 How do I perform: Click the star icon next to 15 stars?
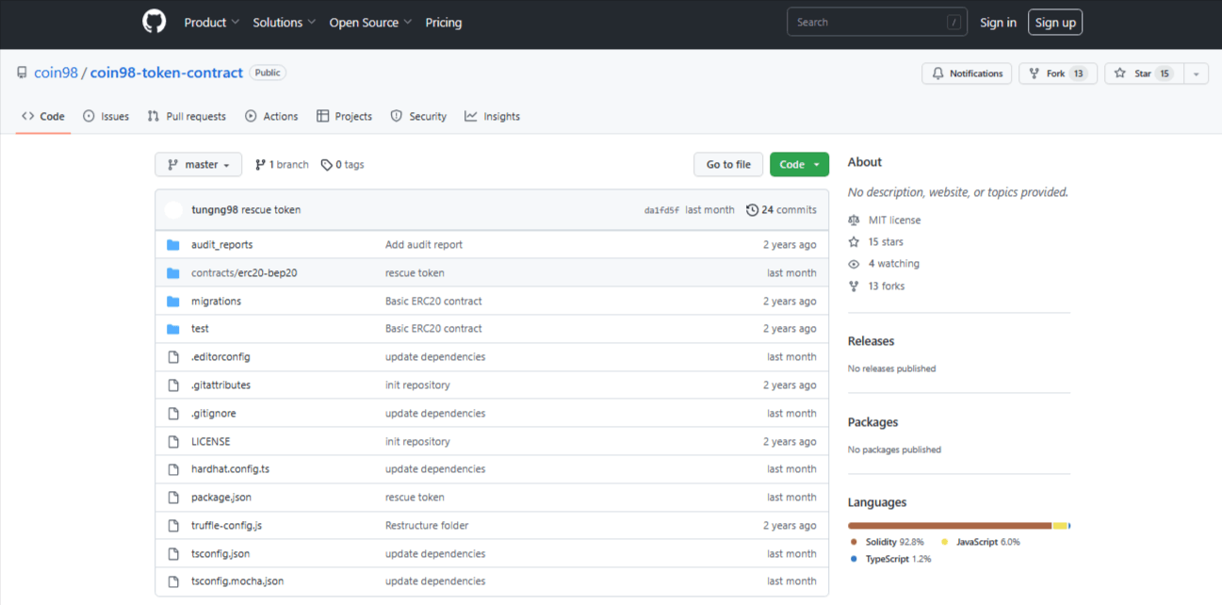(x=854, y=242)
